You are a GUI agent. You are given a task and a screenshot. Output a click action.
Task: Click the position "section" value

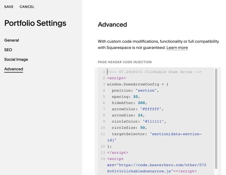(146, 91)
